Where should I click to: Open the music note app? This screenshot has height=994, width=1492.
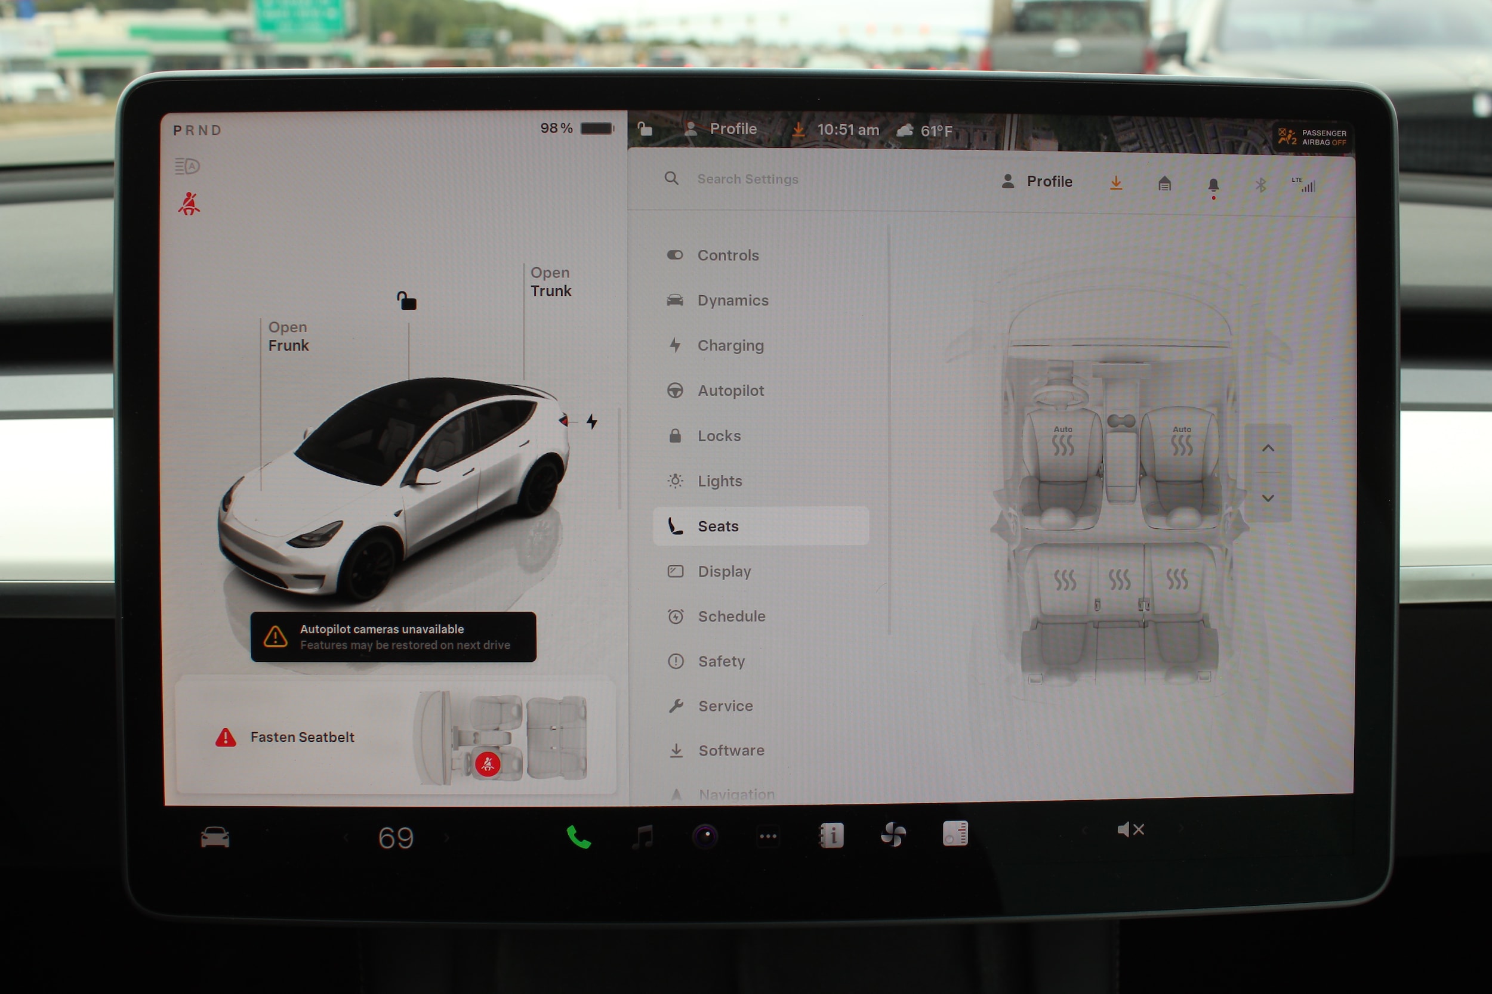tap(643, 837)
